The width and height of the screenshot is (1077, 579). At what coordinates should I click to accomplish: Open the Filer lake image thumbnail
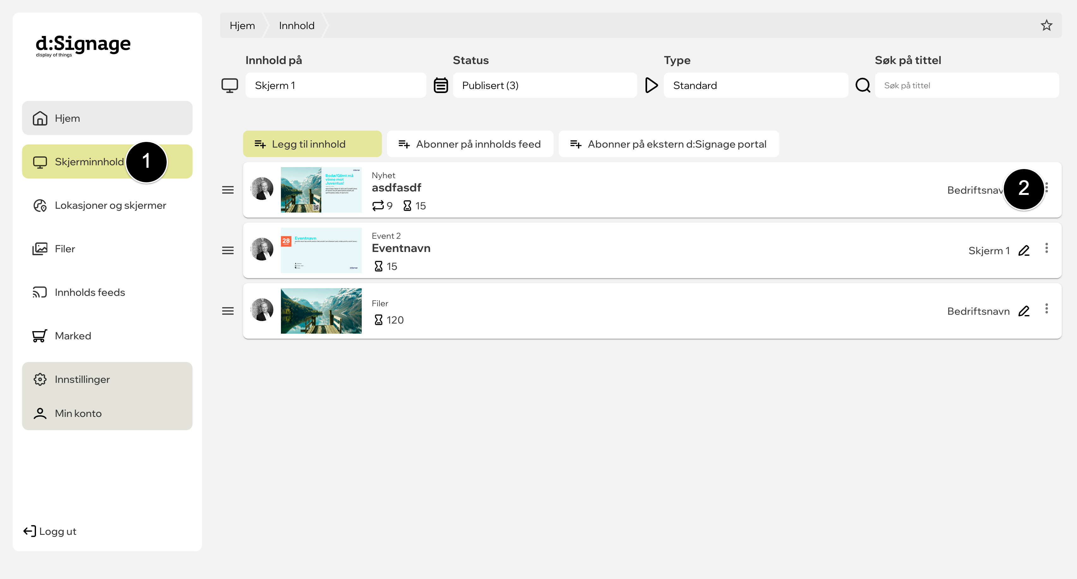tap(321, 311)
